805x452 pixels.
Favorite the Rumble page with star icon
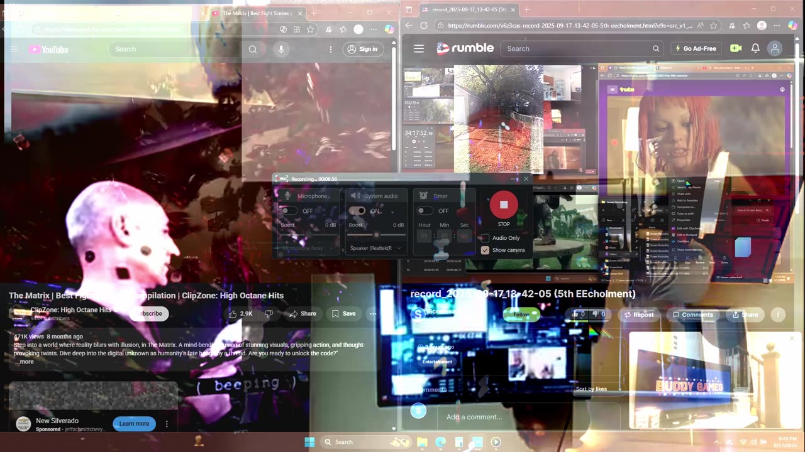coord(714,26)
